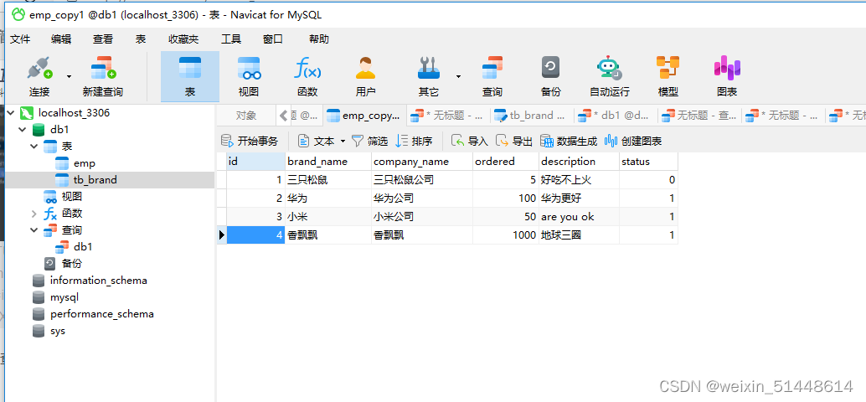
Task: Expand the 其它 dropdown arrow
Action: pyautogui.click(x=458, y=76)
